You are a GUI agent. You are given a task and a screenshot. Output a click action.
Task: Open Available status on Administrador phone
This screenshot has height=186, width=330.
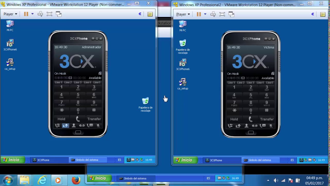click(x=95, y=78)
